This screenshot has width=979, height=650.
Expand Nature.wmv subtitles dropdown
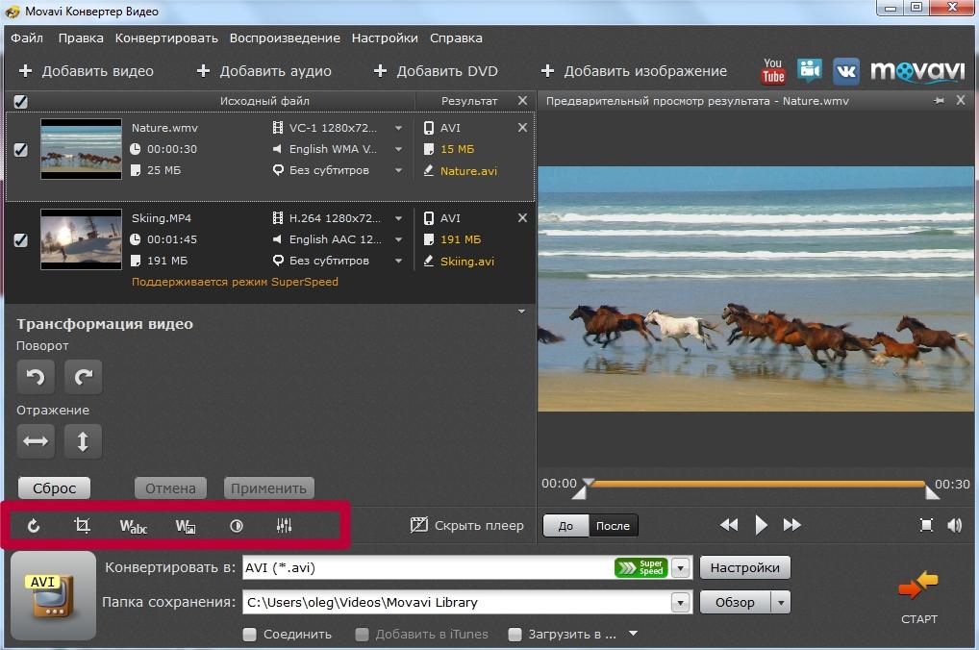(398, 170)
